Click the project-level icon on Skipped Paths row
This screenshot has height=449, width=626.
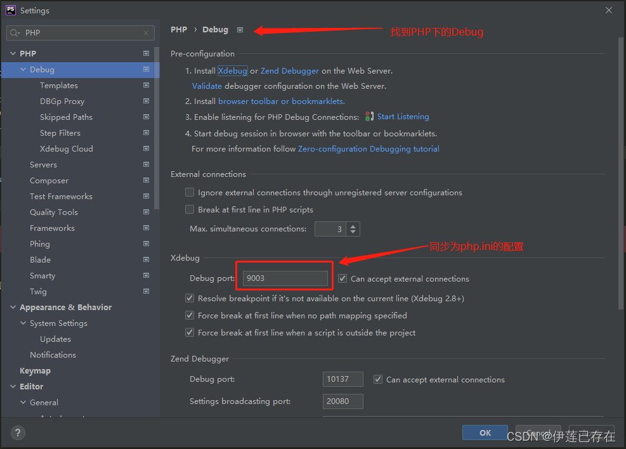click(x=146, y=117)
